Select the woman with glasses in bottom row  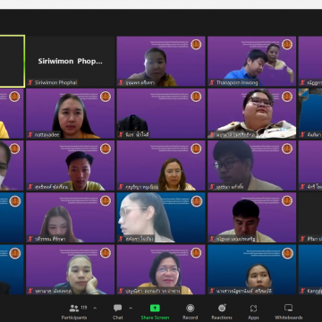coord(161,270)
